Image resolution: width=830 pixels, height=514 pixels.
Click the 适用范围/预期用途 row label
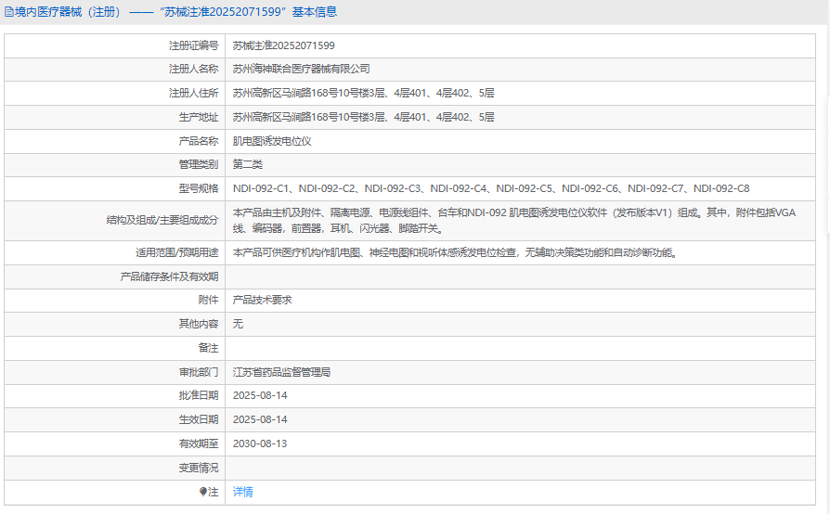coord(177,252)
